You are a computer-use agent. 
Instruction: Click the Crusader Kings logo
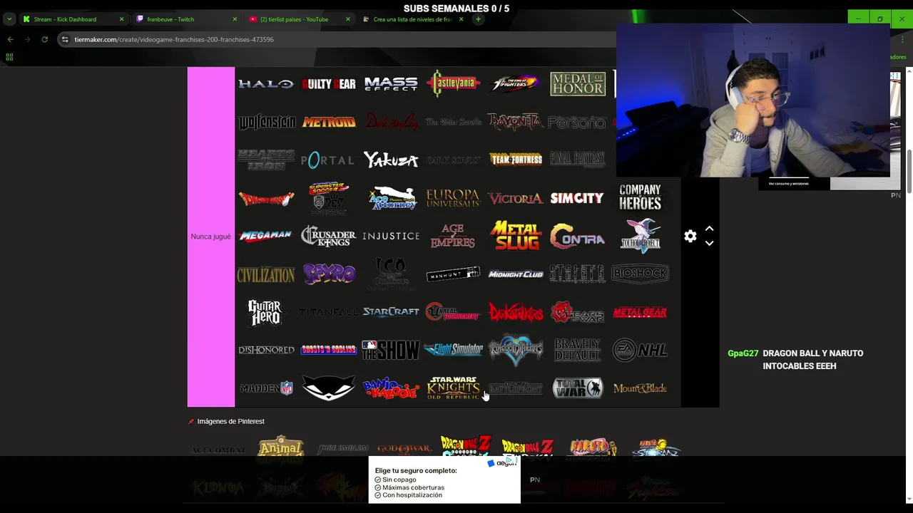click(328, 236)
